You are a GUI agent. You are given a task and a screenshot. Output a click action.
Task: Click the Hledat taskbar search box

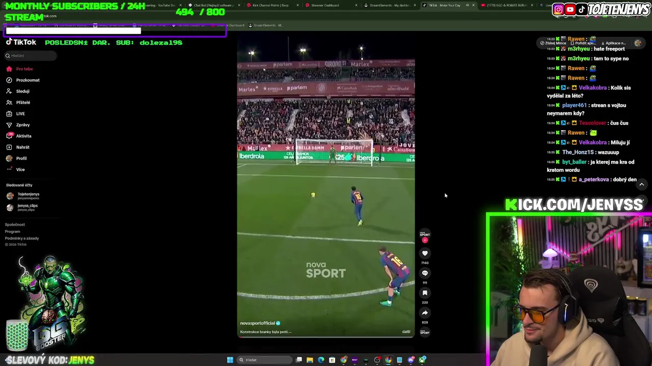click(x=264, y=360)
